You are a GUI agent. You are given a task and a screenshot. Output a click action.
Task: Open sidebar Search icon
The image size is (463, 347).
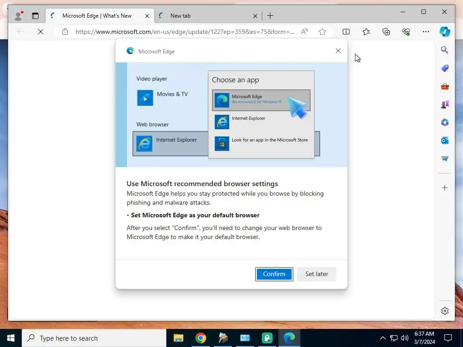coord(445,50)
